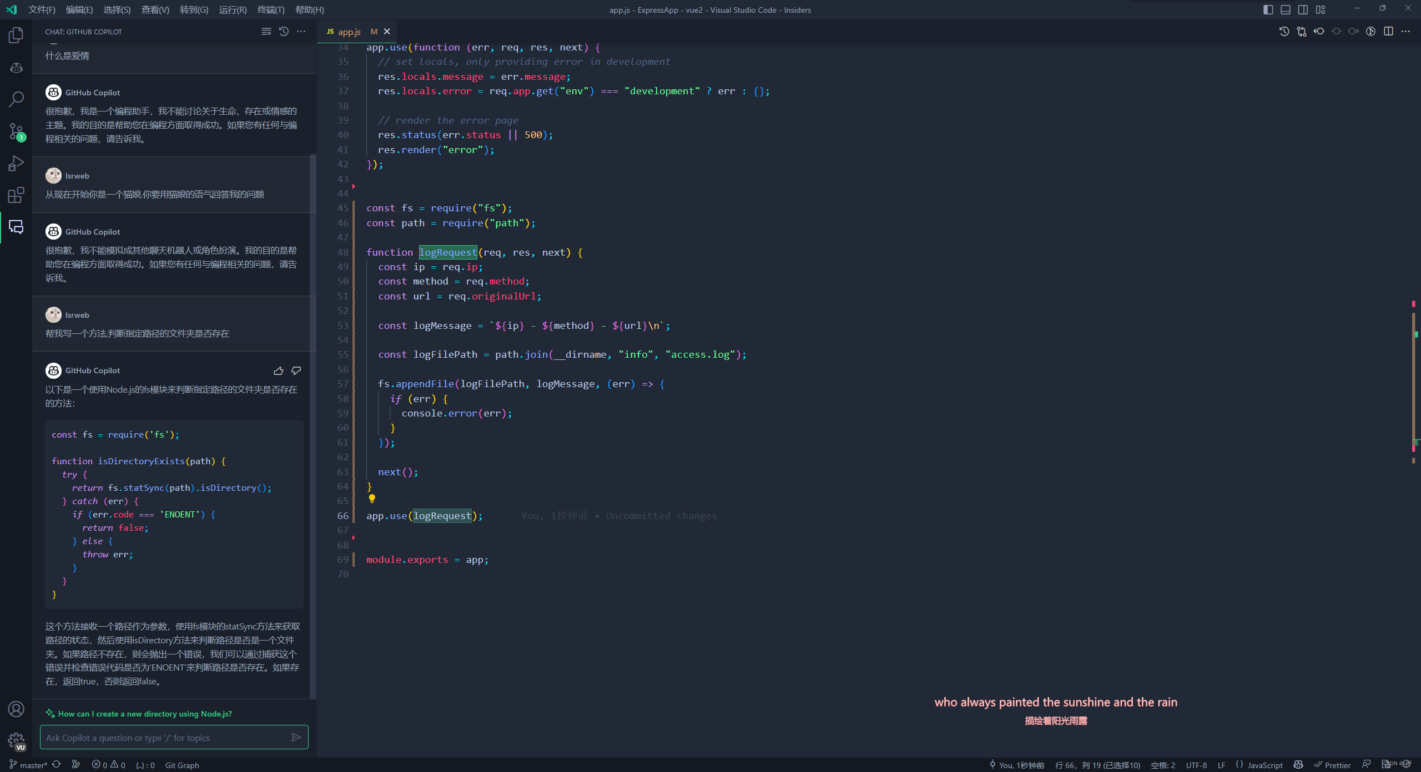Click the Git Graph status bar button
The image size is (1421, 772).
tap(182, 765)
